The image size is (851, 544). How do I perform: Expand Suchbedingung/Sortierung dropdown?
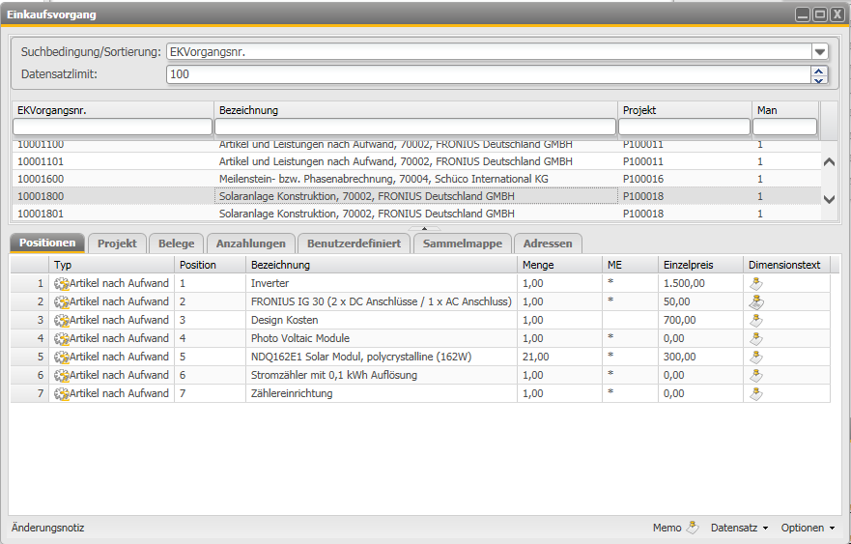click(x=819, y=52)
